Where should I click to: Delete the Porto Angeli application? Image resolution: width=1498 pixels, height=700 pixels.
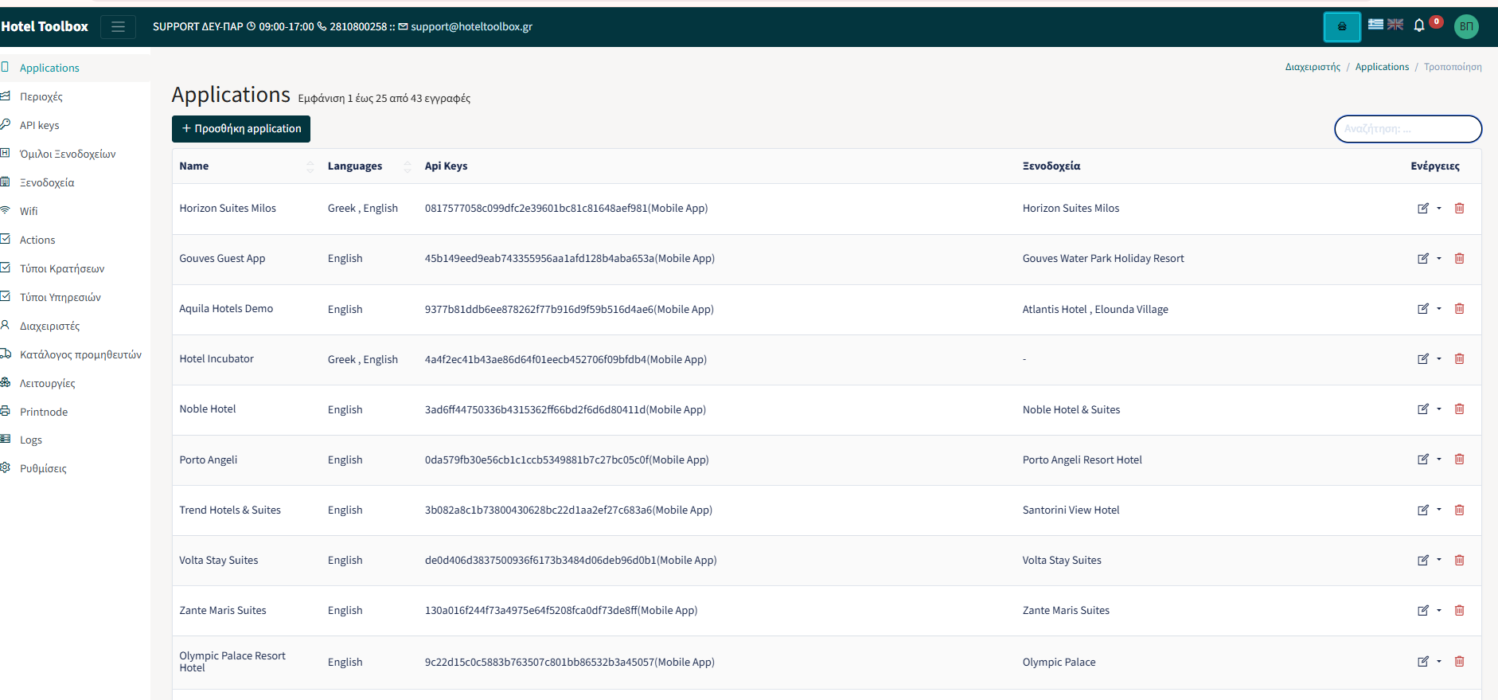pyautogui.click(x=1459, y=459)
